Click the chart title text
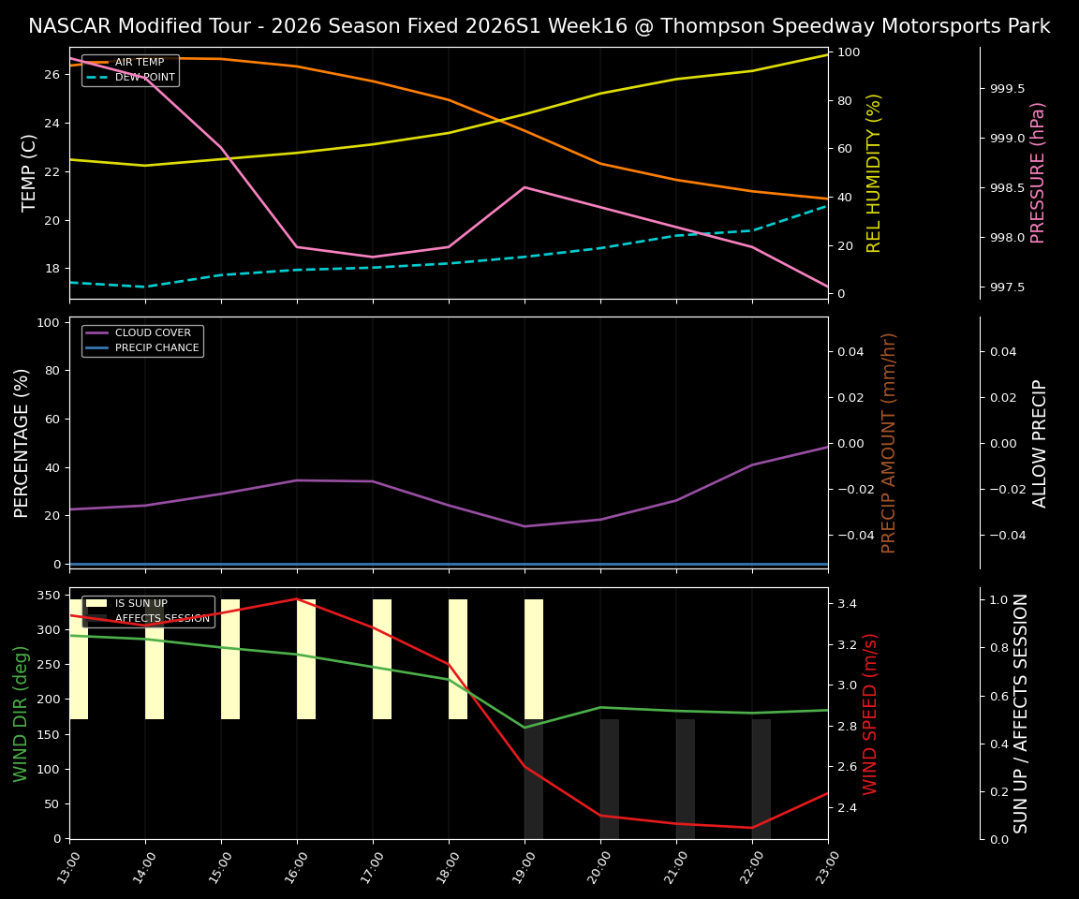The image size is (1079, 899). tap(539, 26)
